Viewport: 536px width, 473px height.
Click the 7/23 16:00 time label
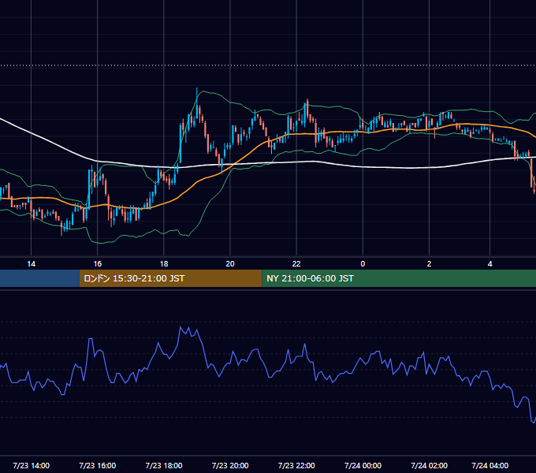point(98,465)
